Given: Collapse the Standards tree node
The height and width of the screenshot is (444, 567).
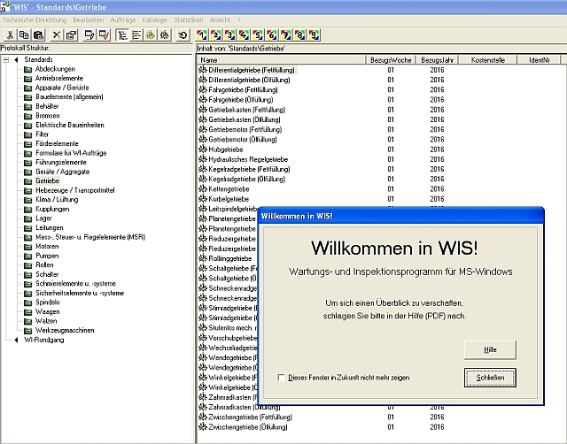Looking at the screenshot, I should (x=6, y=60).
